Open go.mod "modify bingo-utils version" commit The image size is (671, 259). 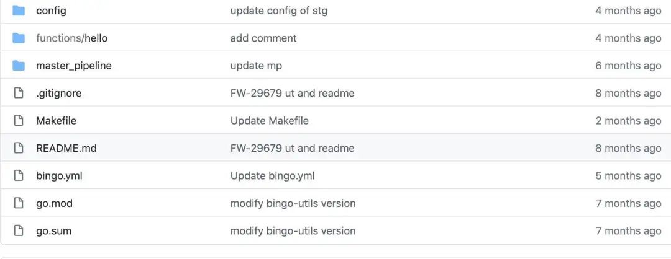point(293,203)
